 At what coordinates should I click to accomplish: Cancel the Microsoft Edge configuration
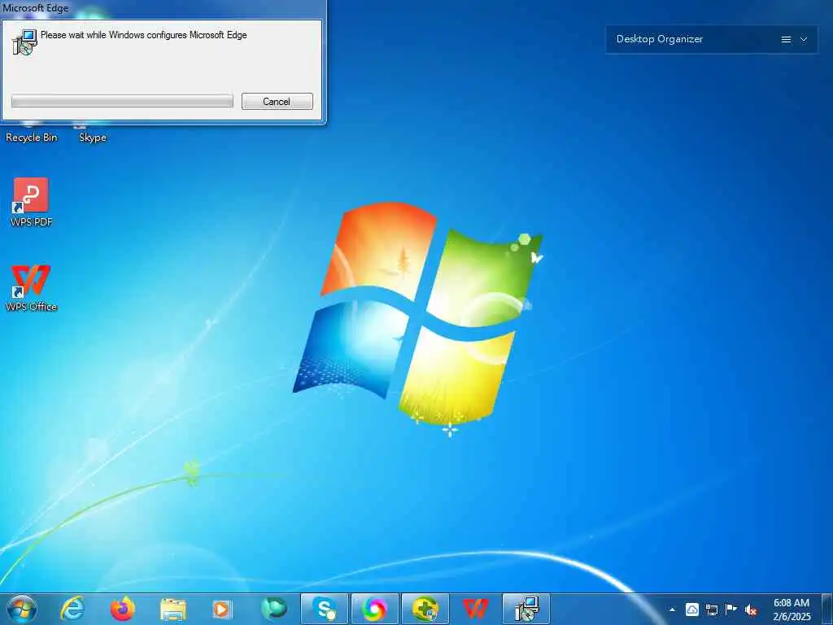277,102
